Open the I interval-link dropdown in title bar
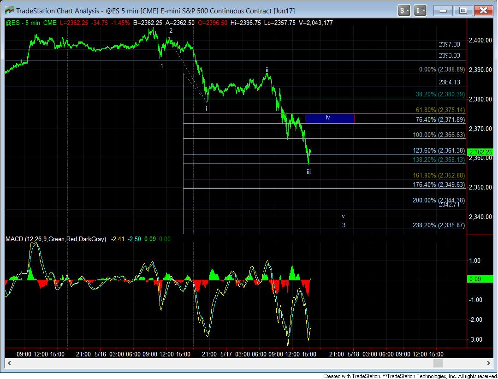498x379 pixels. 421,10
